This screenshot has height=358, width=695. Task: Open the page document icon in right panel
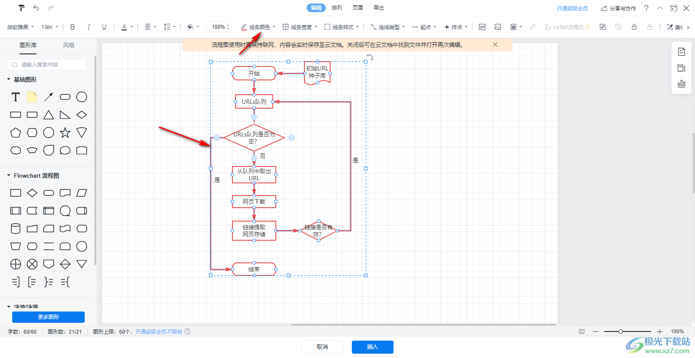[x=682, y=52]
